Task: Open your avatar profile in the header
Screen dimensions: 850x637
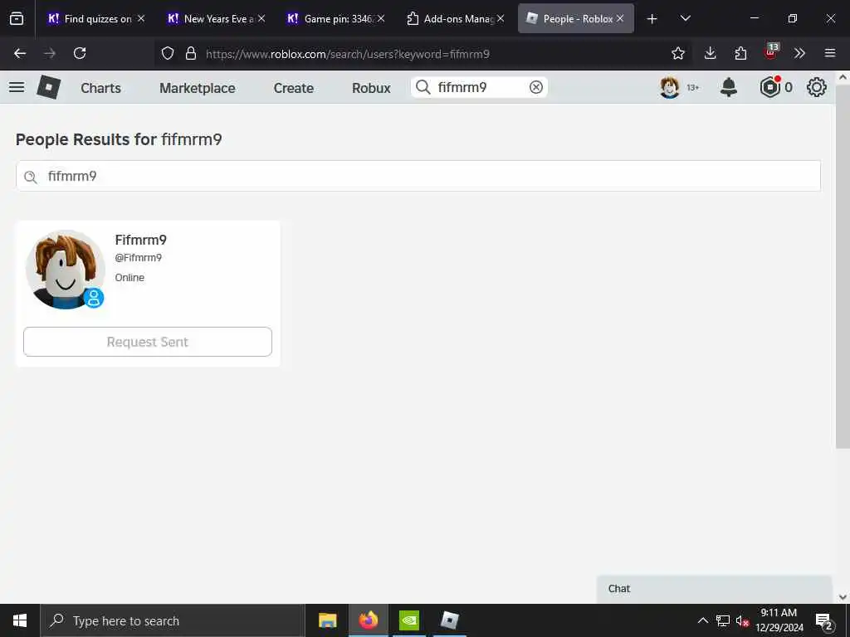Action: 670,87
